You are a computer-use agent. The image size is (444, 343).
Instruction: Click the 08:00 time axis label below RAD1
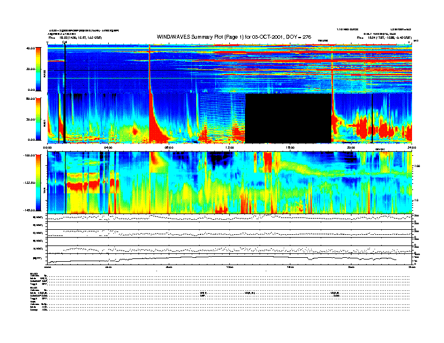pyautogui.click(x=169, y=147)
